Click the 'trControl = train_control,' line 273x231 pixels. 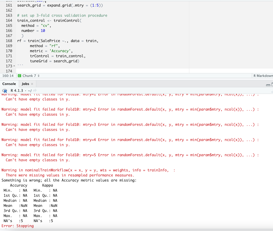[x=58, y=56]
